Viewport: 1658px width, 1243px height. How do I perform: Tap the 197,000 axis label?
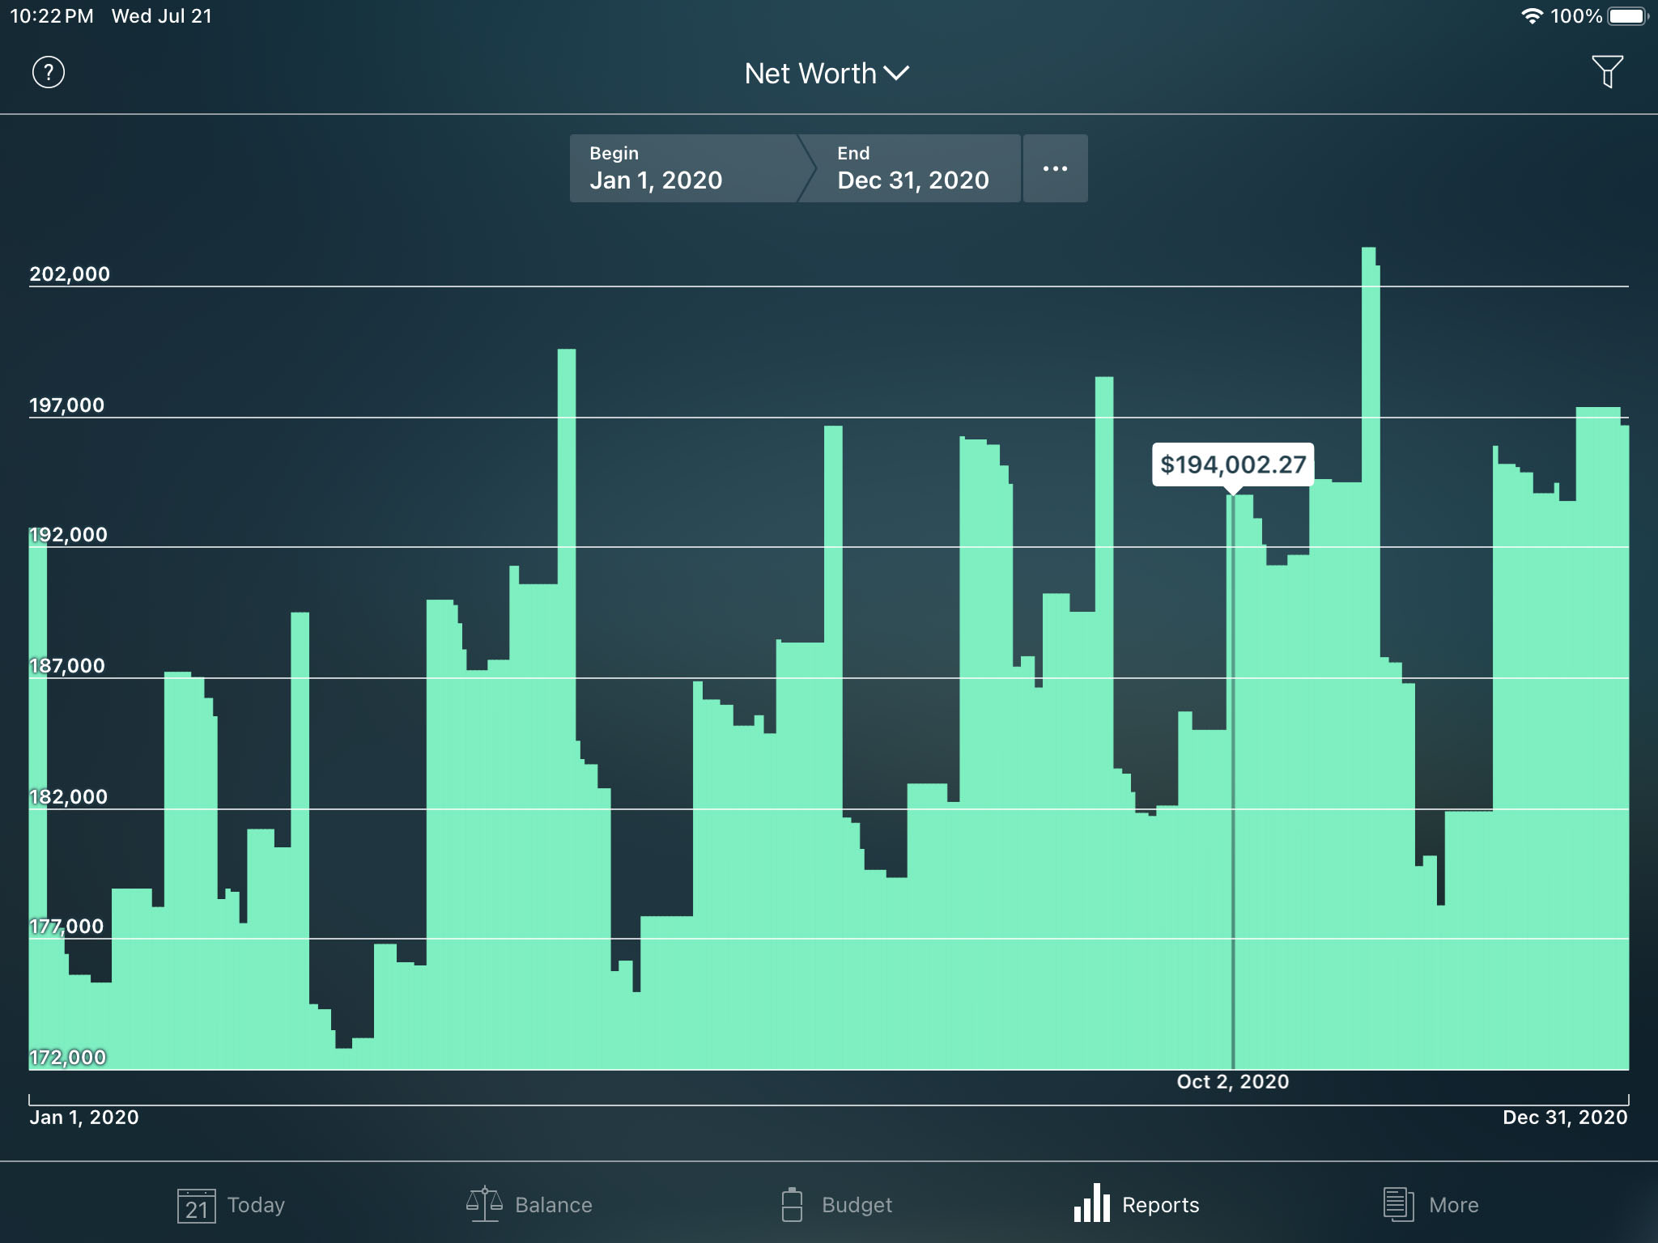click(67, 405)
